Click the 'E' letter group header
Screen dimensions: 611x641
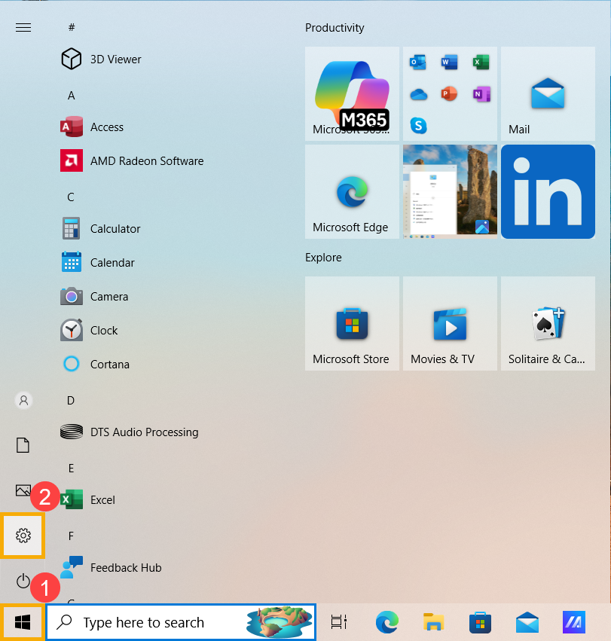coord(71,469)
